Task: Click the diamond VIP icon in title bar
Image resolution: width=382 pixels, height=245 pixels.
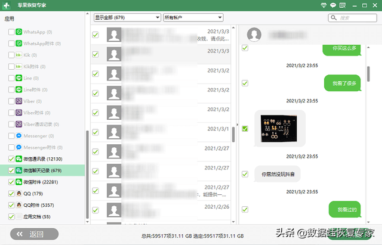Action: pos(324,5)
